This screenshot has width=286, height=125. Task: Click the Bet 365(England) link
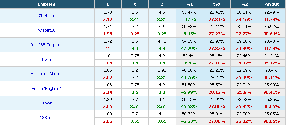coord(47,45)
